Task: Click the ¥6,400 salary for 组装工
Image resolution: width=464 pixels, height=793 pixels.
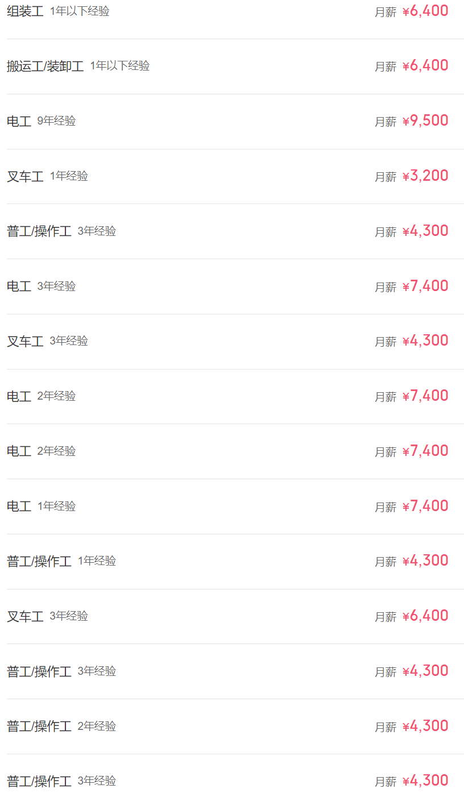Action: point(425,11)
